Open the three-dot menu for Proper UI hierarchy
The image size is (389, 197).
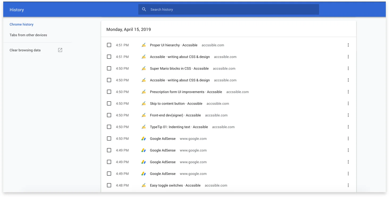tap(348, 45)
